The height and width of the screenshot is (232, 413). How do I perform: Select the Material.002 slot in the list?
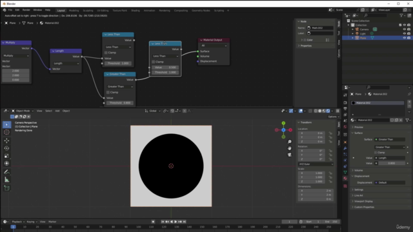click(x=378, y=103)
